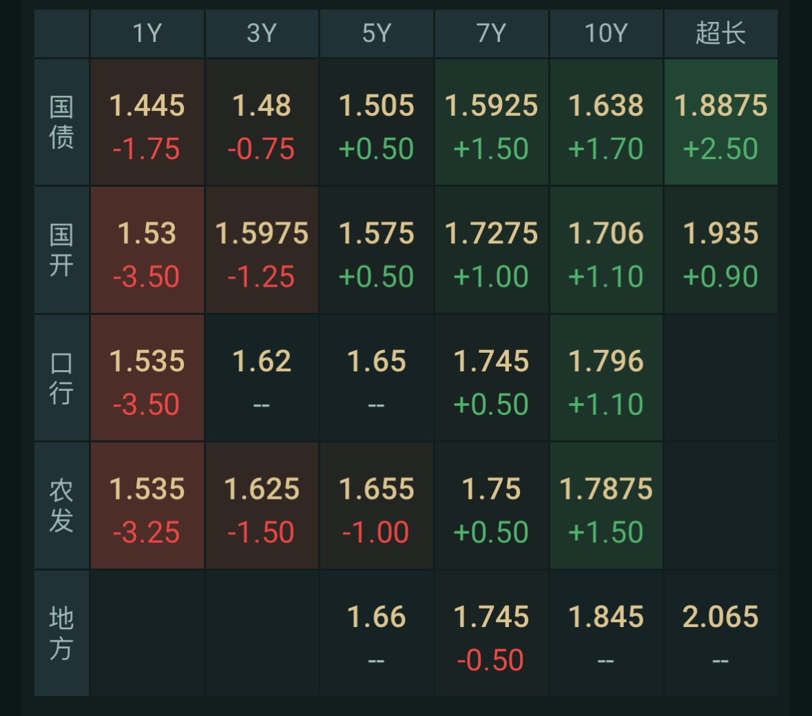Open the 国债 超长 cell showing 1.8875

(x=720, y=122)
